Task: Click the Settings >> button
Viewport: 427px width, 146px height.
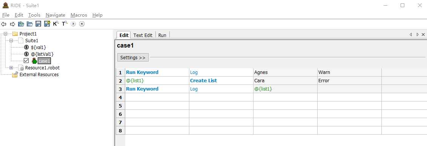Action: [133, 57]
